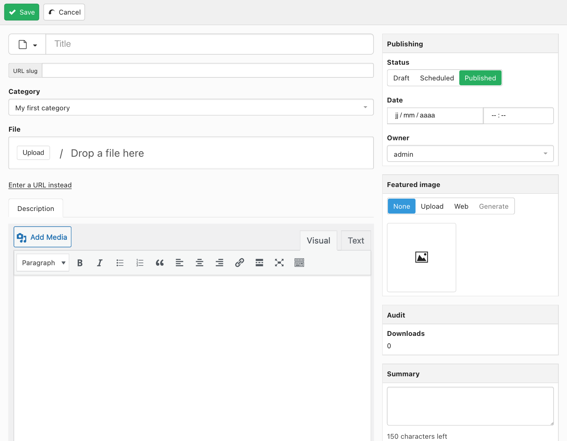Choose Upload for featured image
The height and width of the screenshot is (441, 567).
tap(432, 206)
